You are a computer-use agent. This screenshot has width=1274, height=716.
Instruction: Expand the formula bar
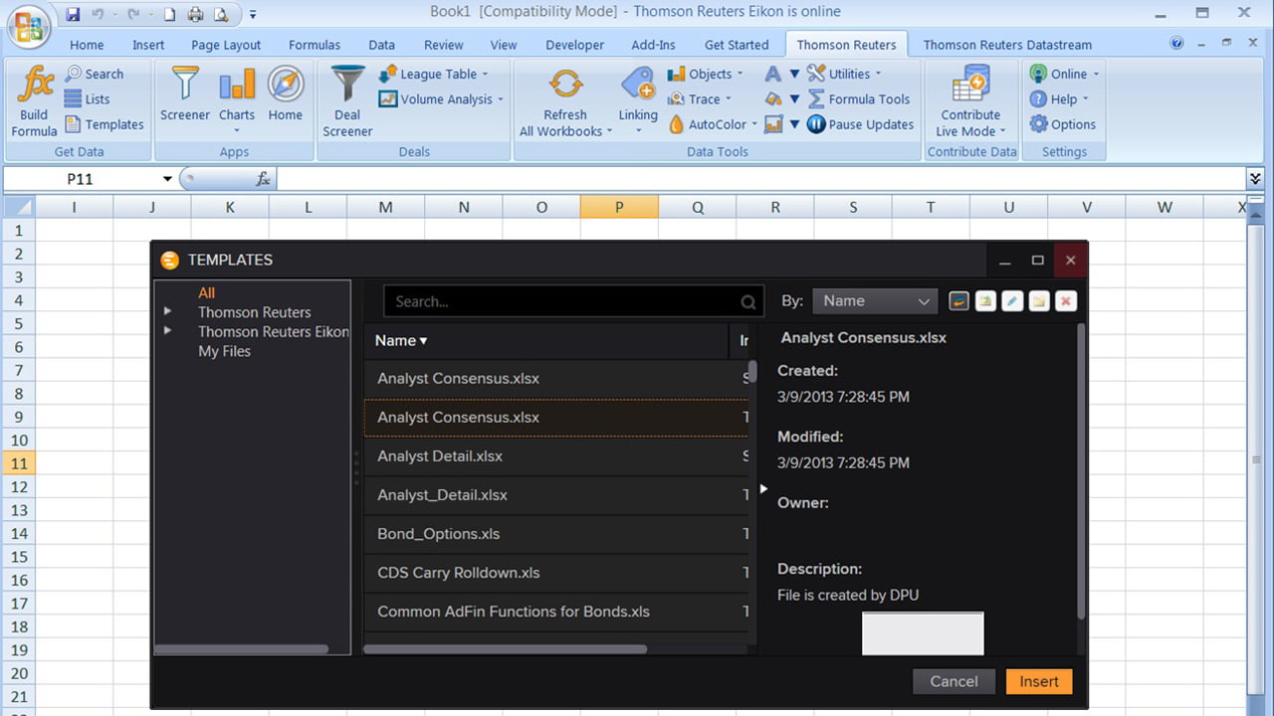1255,178
